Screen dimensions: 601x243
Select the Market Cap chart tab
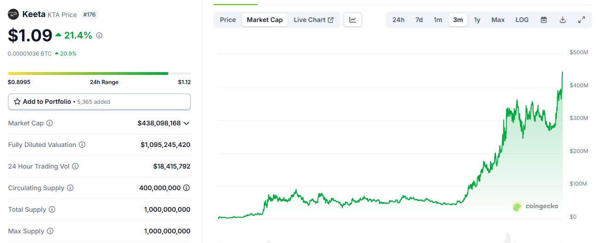(x=265, y=20)
